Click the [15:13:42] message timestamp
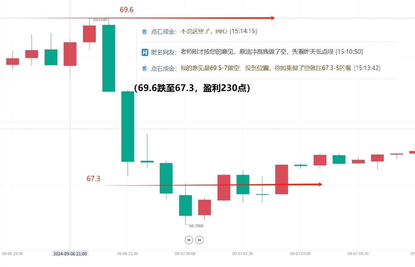The image size is (415, 267). [367, 68]
